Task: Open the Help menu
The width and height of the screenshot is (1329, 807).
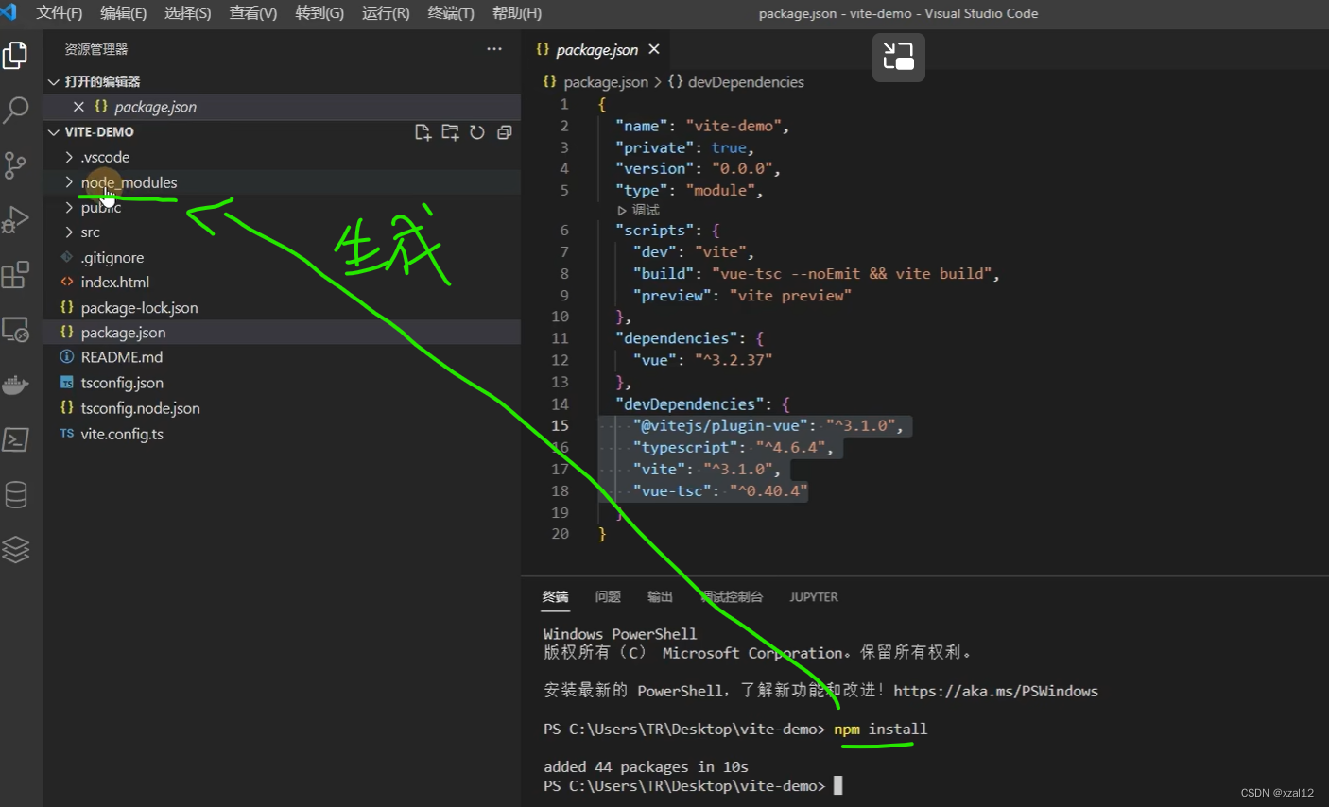Action: (517, 13)
